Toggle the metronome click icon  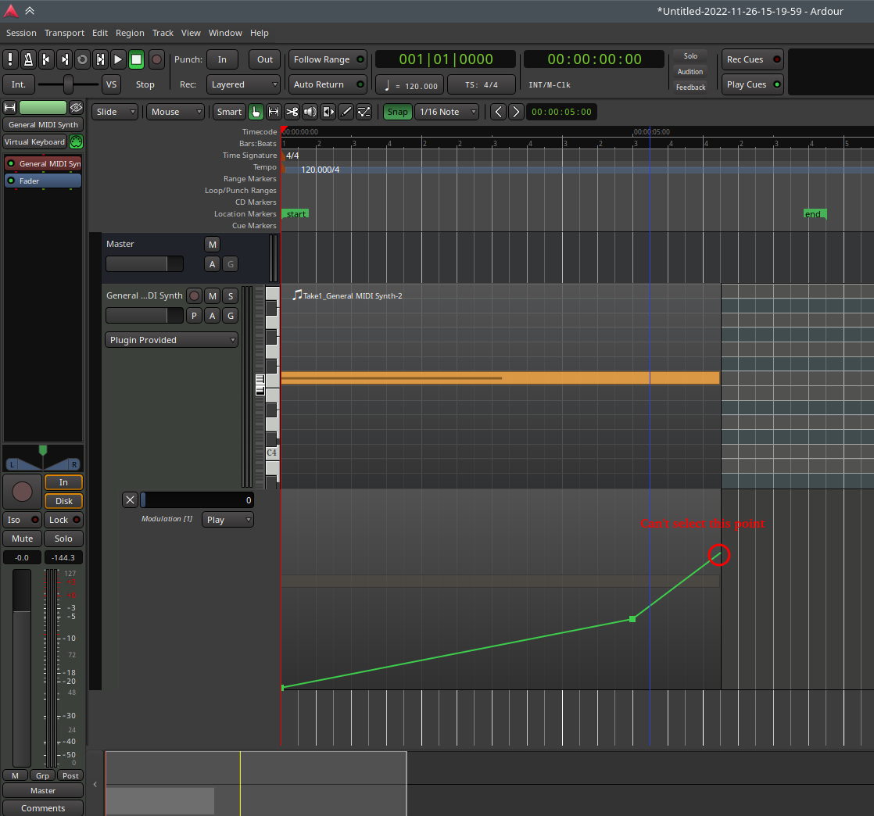pos(27,59)
